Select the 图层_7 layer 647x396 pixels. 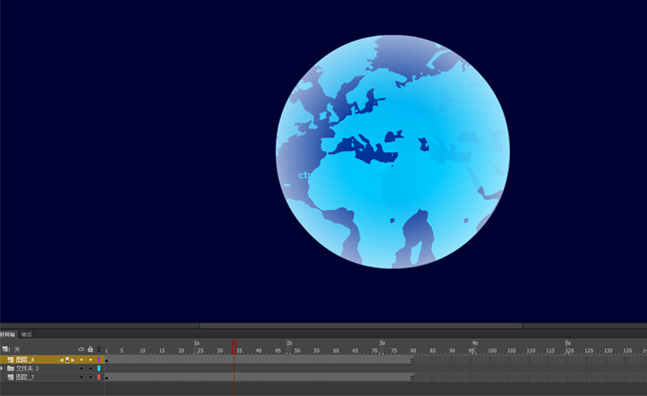[x=25, y=377]
